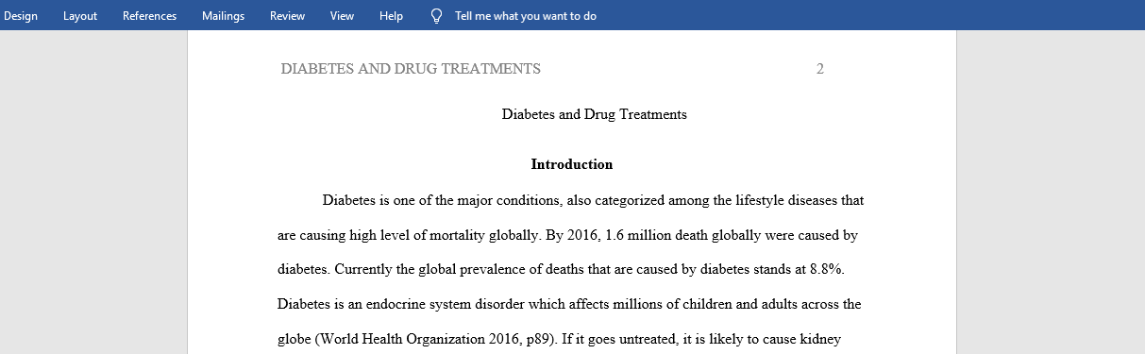Viewport: 1145px width, 354px height.
Task: Click the page number 2 in header
Action: coord(820,69)
